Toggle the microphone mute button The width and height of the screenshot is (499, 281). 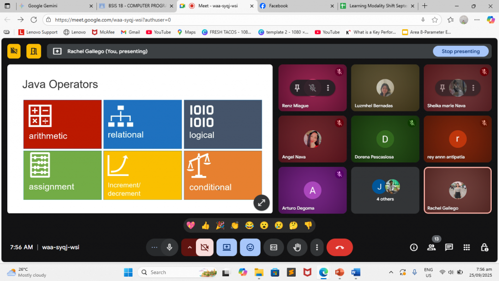169,247
